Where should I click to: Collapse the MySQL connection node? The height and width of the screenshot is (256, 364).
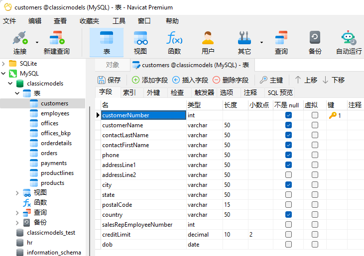(3, 74)
